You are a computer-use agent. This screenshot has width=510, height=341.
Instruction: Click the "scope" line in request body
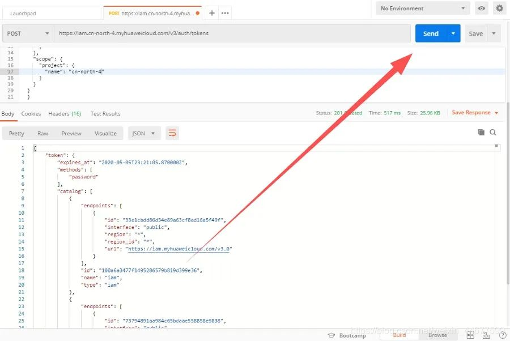click(48, 59)
